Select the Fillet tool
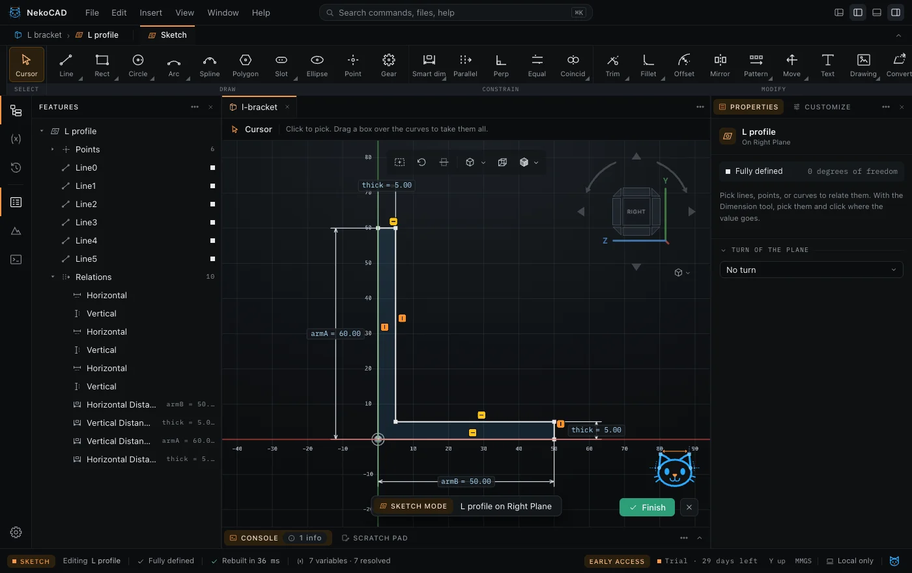Screen dimensions: 912x573 pyautogui.click(x=648, y=65)
